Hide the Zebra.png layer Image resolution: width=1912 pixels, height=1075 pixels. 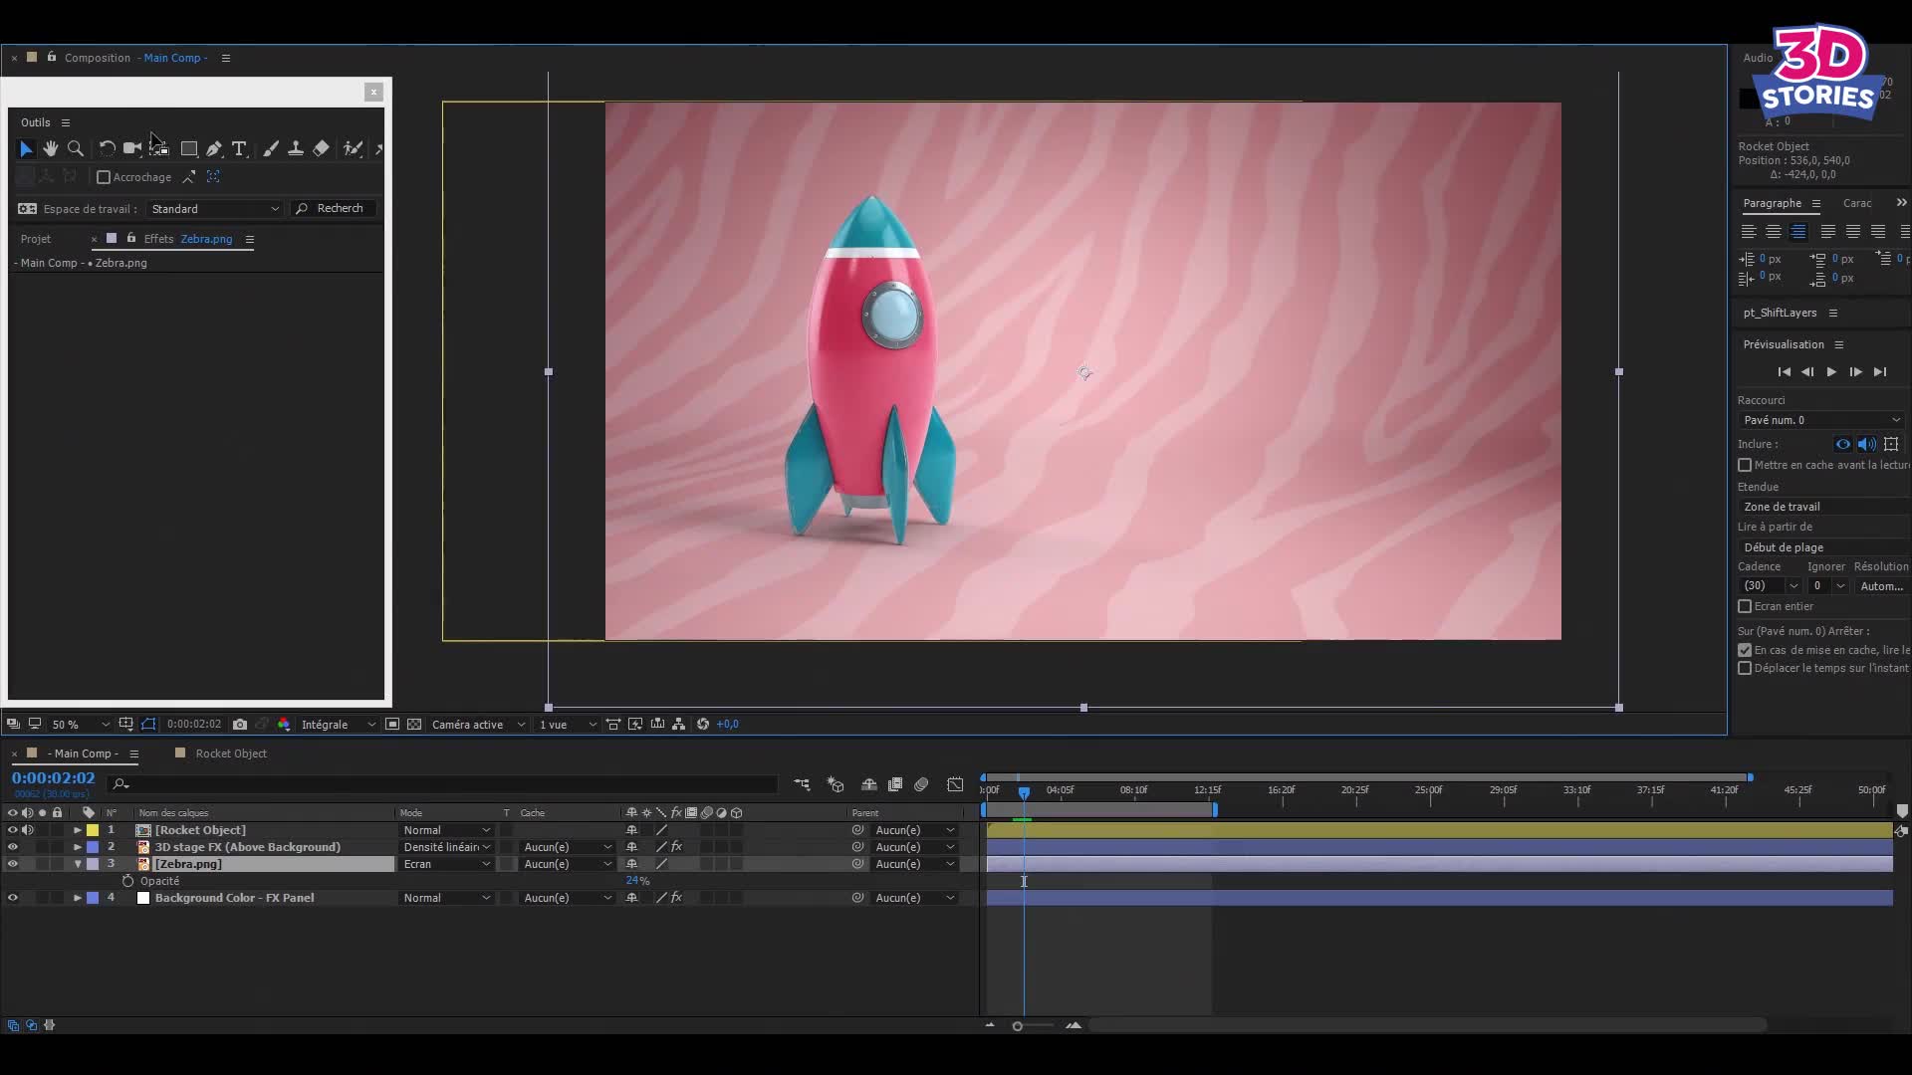[13, 864]
